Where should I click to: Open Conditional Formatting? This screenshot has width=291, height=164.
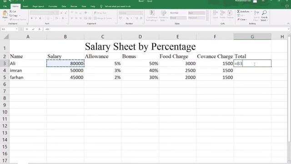click(x=152, y=16)
